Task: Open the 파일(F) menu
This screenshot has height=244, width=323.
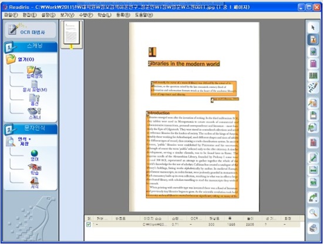Action: click(x=11, y=15)
